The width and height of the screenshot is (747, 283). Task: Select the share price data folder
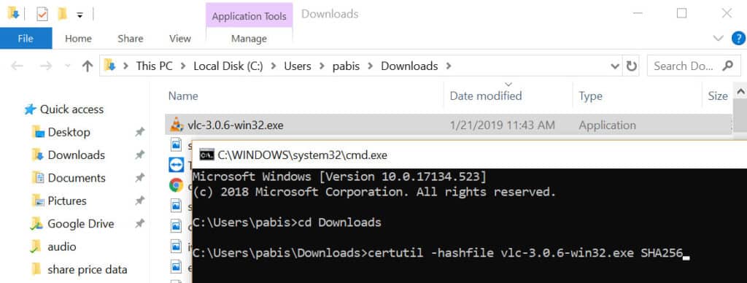click(x=88, y=270)
